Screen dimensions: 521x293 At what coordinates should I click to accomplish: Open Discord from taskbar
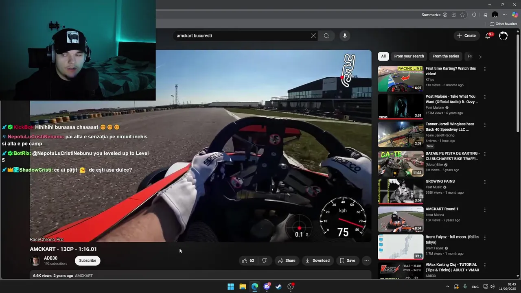[267, 286]
